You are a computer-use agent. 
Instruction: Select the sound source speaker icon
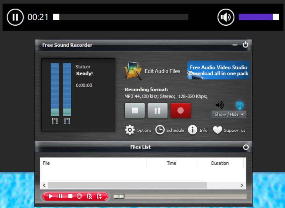click(x=220, y=105)
